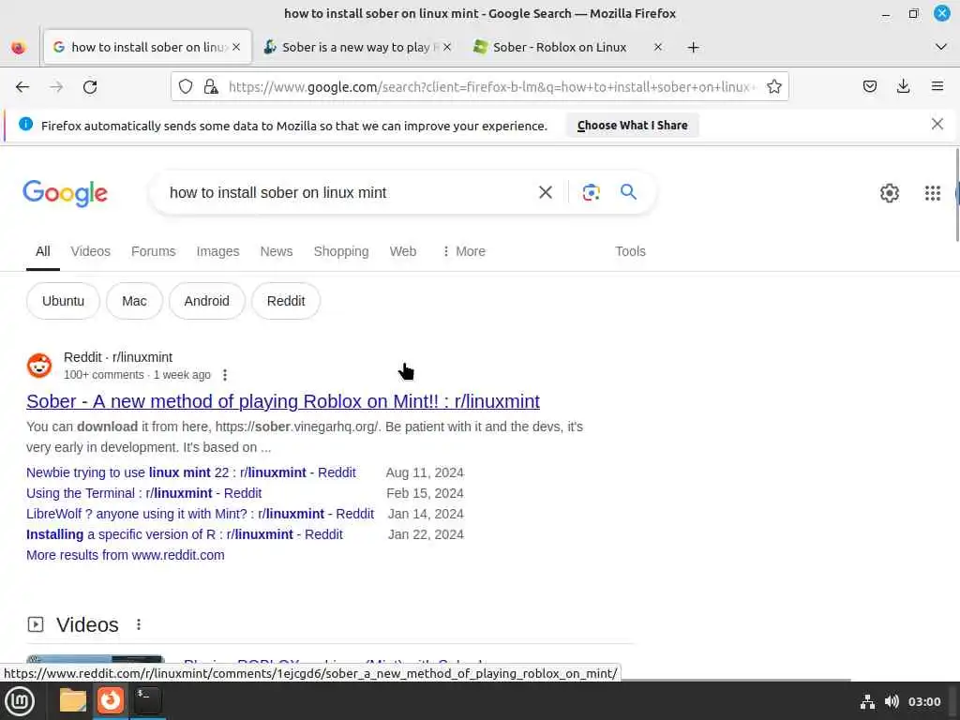Open the Videos section three-dot menu
The image size is (960, 720).
(x=139, y=623)
